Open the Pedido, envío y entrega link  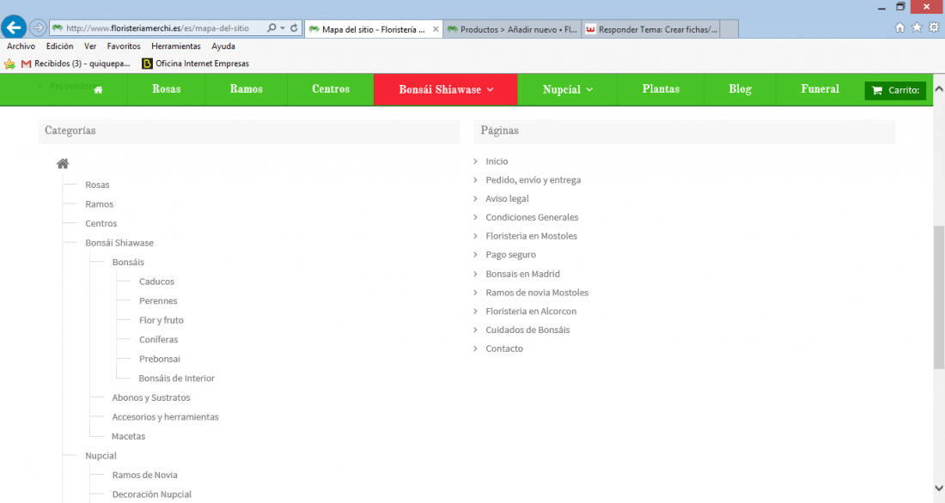point(533,180)
